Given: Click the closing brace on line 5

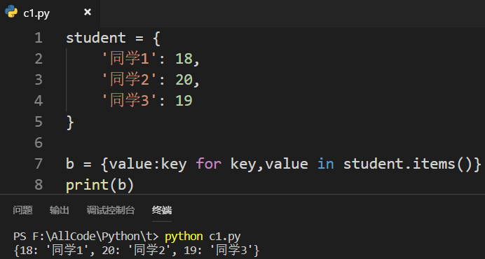Looking at the screenshot, I should pos(70,122).
